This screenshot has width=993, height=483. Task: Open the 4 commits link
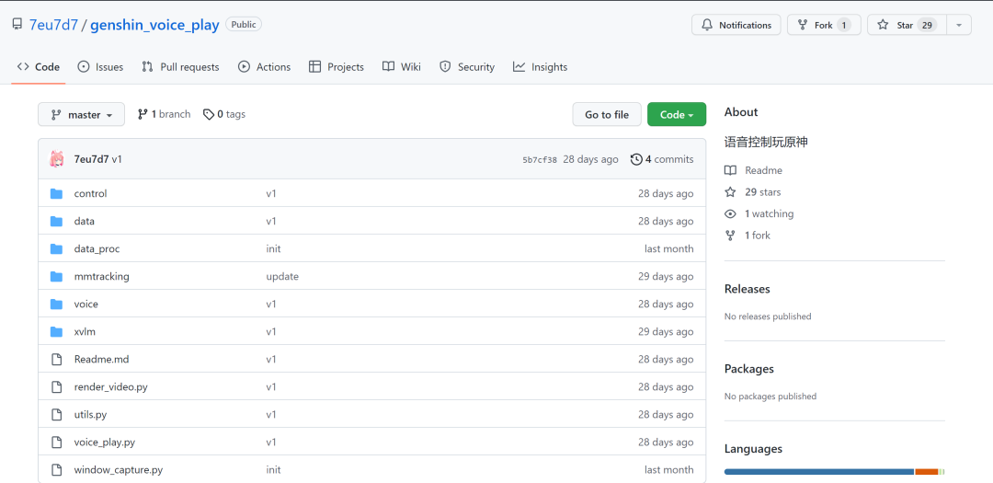(x=662, y=159)
